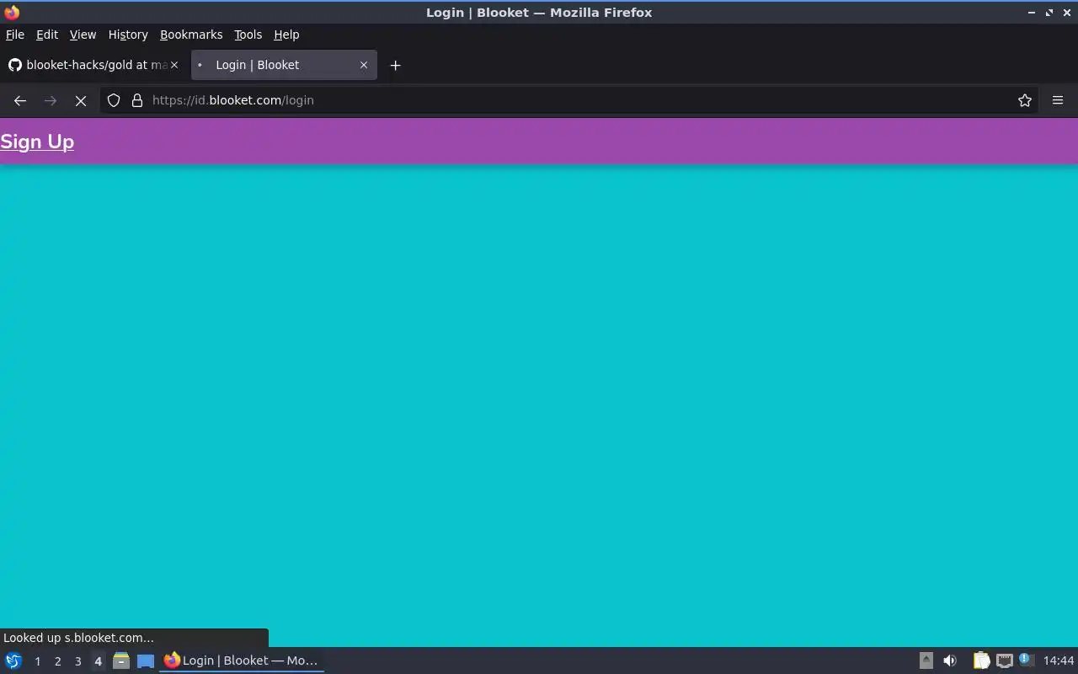Open the Tools menu
This screenshot has height=674, width=1078.
coord(248,35)
